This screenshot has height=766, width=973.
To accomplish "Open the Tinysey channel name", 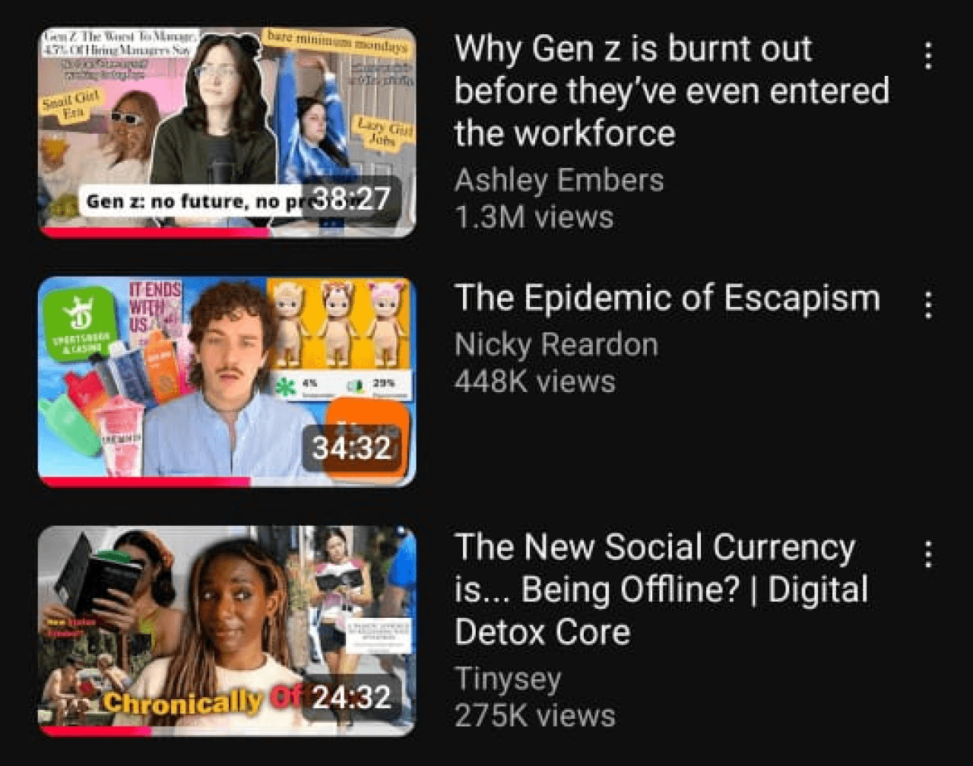I will click(x=507, y=679).
